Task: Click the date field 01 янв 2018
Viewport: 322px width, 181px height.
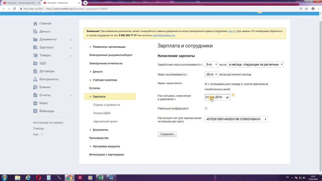Action: tap(217, 97)
